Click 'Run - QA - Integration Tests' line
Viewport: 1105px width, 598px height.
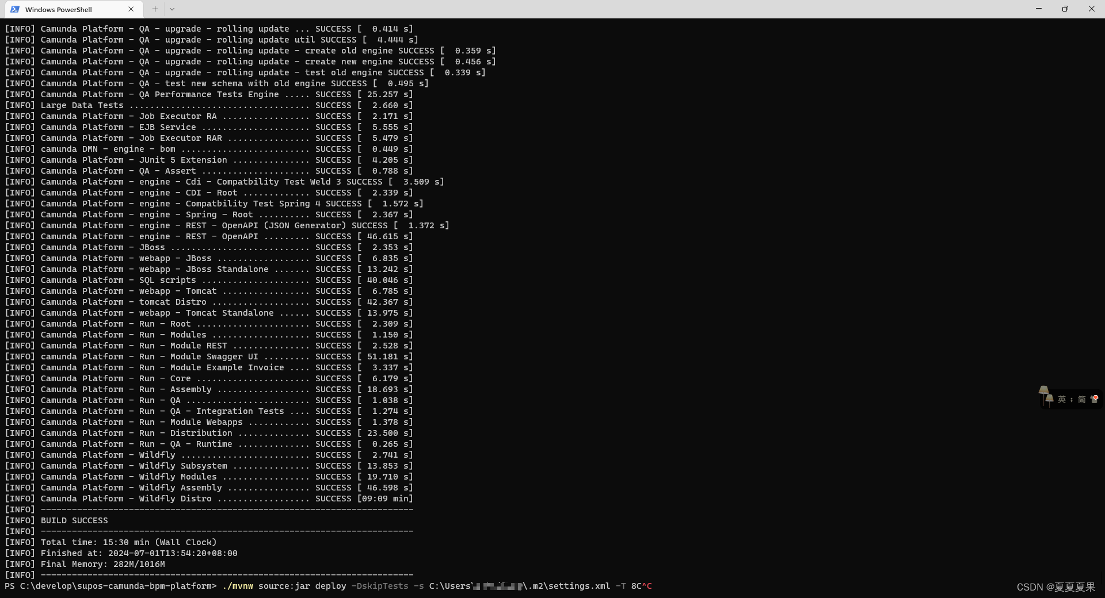tap(209, 411)
